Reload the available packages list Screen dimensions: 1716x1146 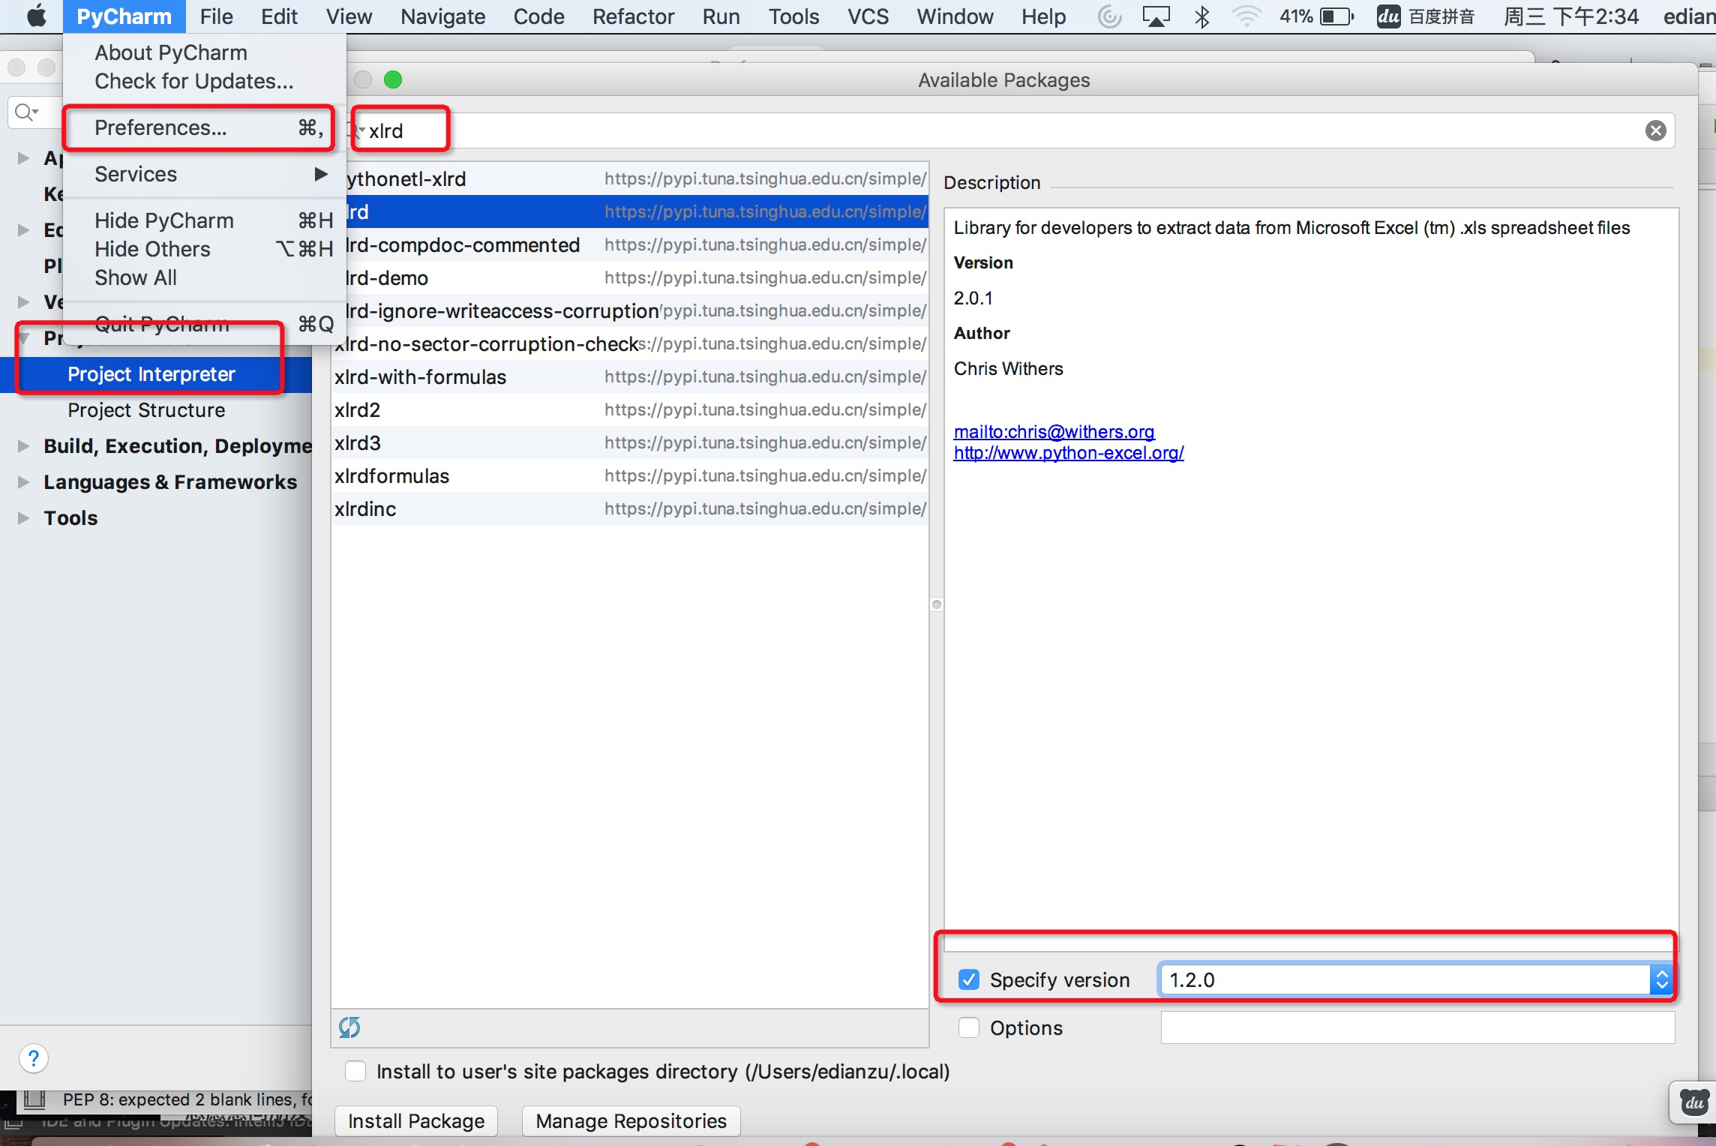coord(351,1027)
